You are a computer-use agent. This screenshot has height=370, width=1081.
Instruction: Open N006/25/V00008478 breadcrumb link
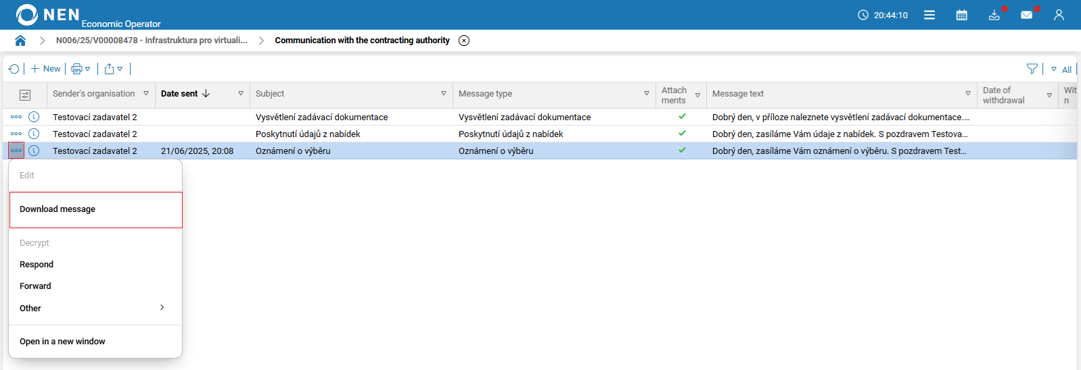(x=152, y=41)
